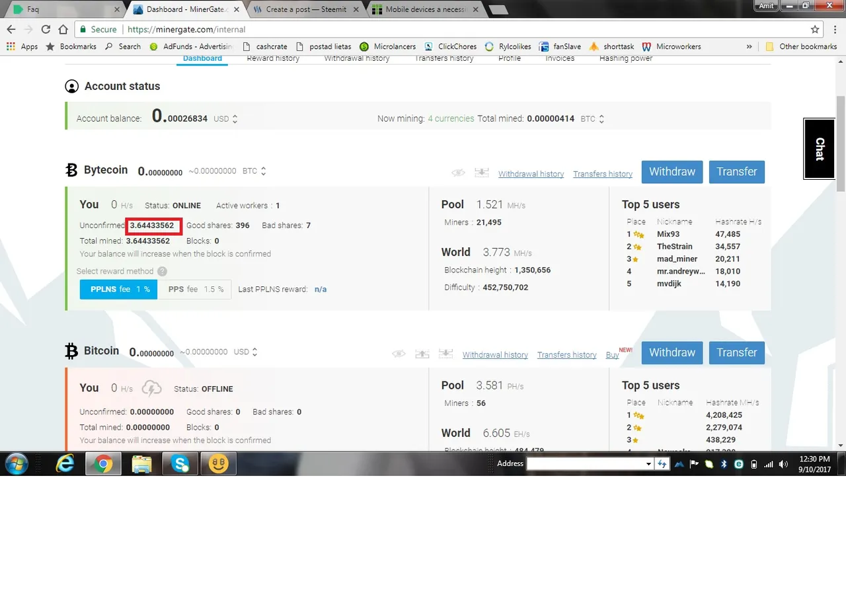Select PPLNS fee 1% reward method
Screen dimensions: 846x595
(119, 289)
